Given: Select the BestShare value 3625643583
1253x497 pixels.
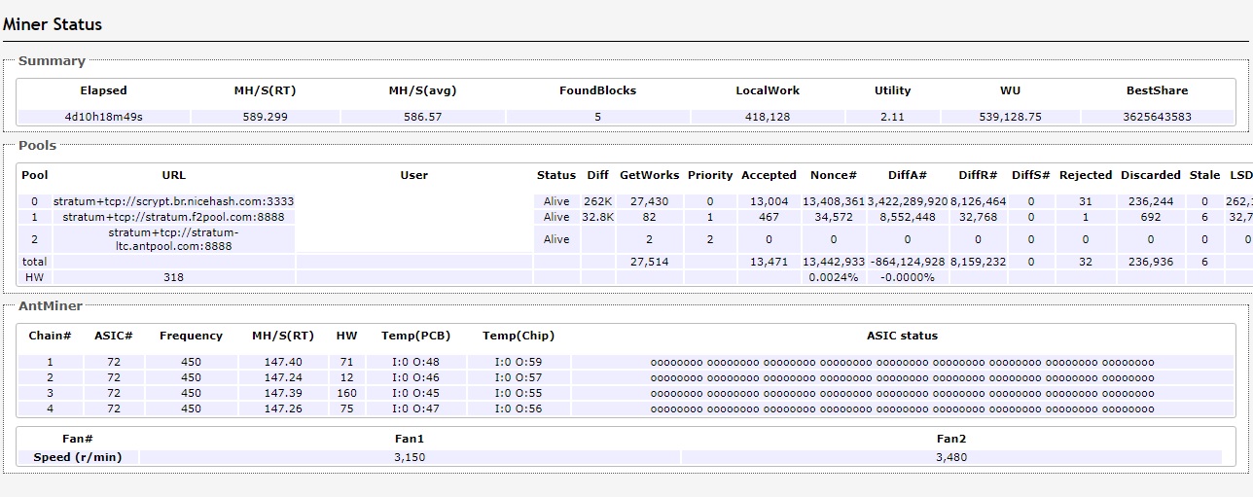Looking at the screenshot, I should 1157,117.
